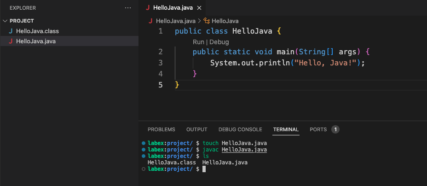Image resolution: width=427 pixels, height=186 pixels.
Task: Switch to the TERMINAL panel tab
Action: click(x=286, y=130)
